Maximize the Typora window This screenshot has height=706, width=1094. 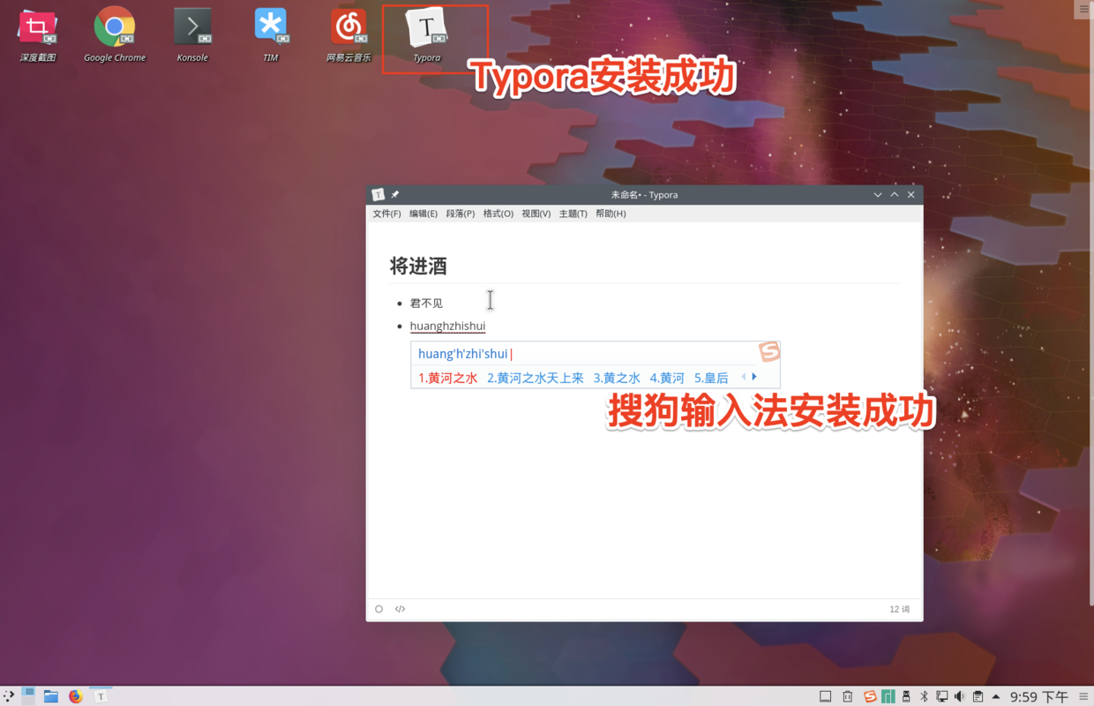[895, 194]
